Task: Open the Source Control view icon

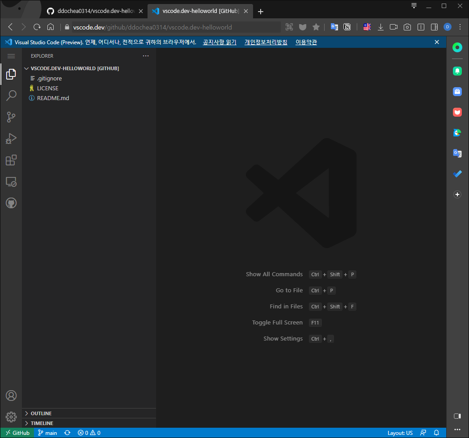Action: point(11,117)
